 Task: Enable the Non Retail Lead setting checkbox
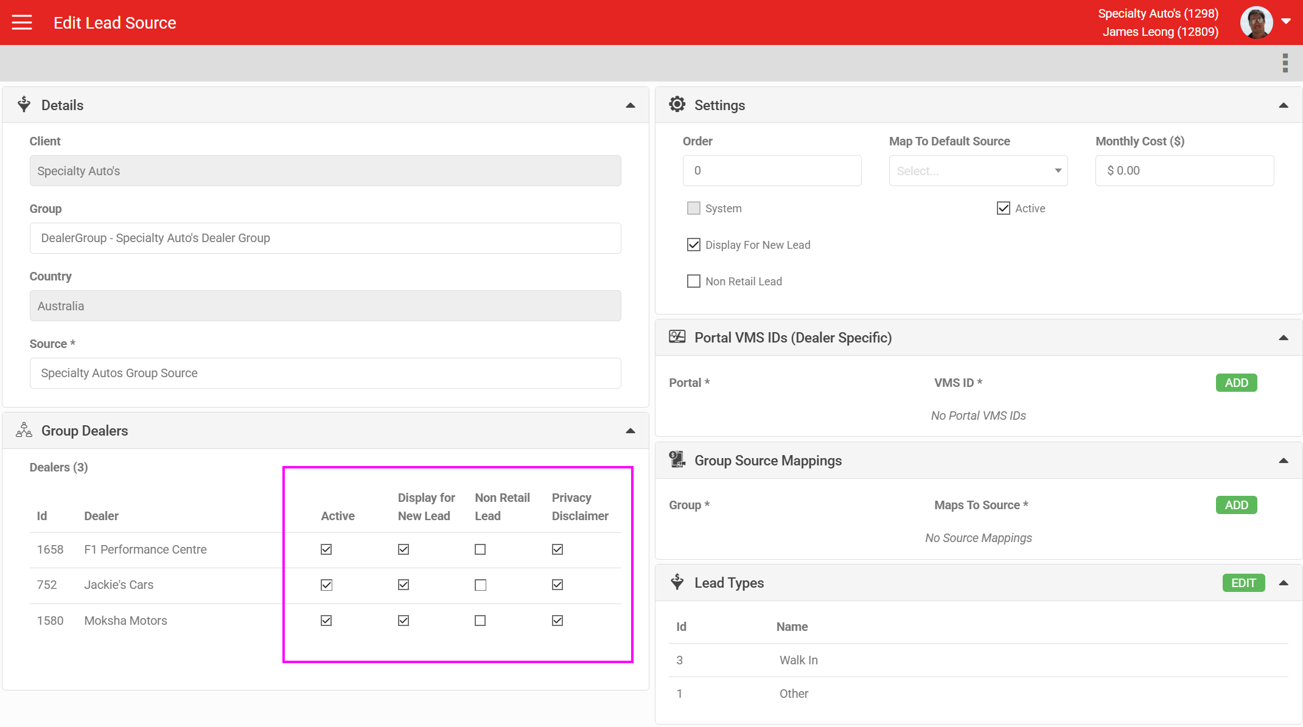pyautogui.click(x=693, y=281)
